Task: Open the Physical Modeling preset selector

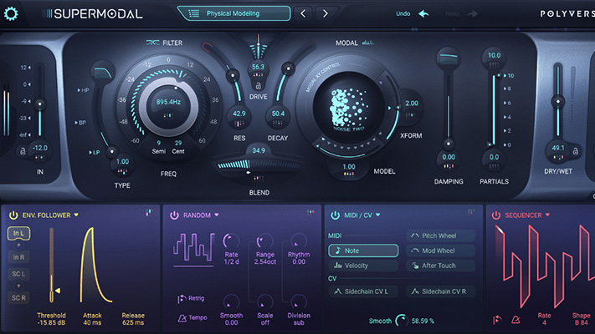Action: (x=234, y=13)
